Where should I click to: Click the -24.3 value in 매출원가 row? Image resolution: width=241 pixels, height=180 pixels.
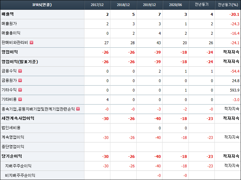[235, 24]
